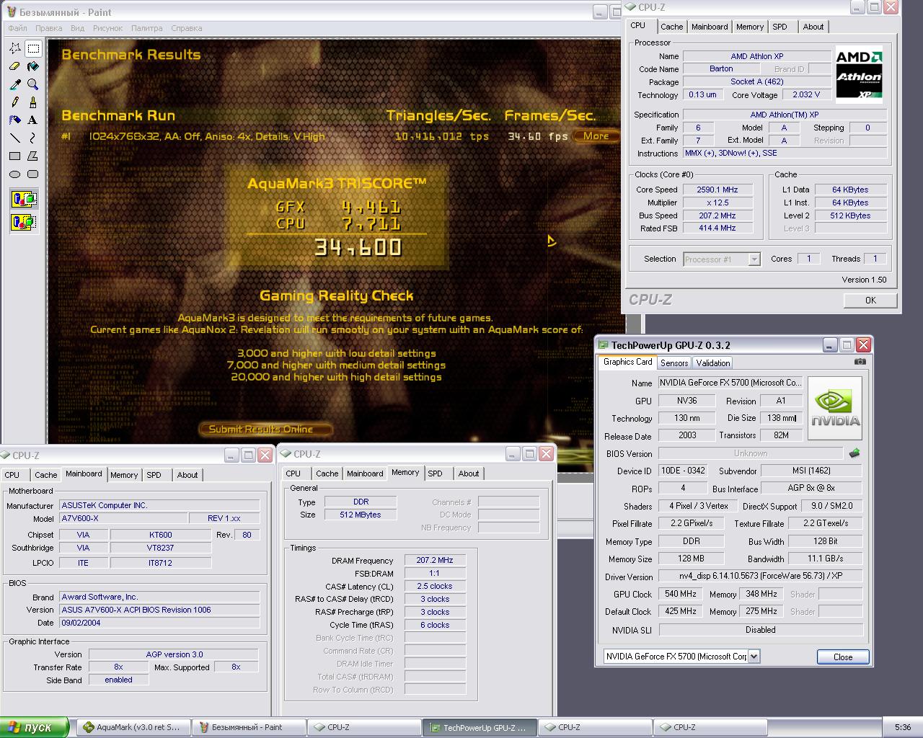Switch to Validation tab in GPU-Z
This screenshot has width=923, height=738.
pos(713,363)
